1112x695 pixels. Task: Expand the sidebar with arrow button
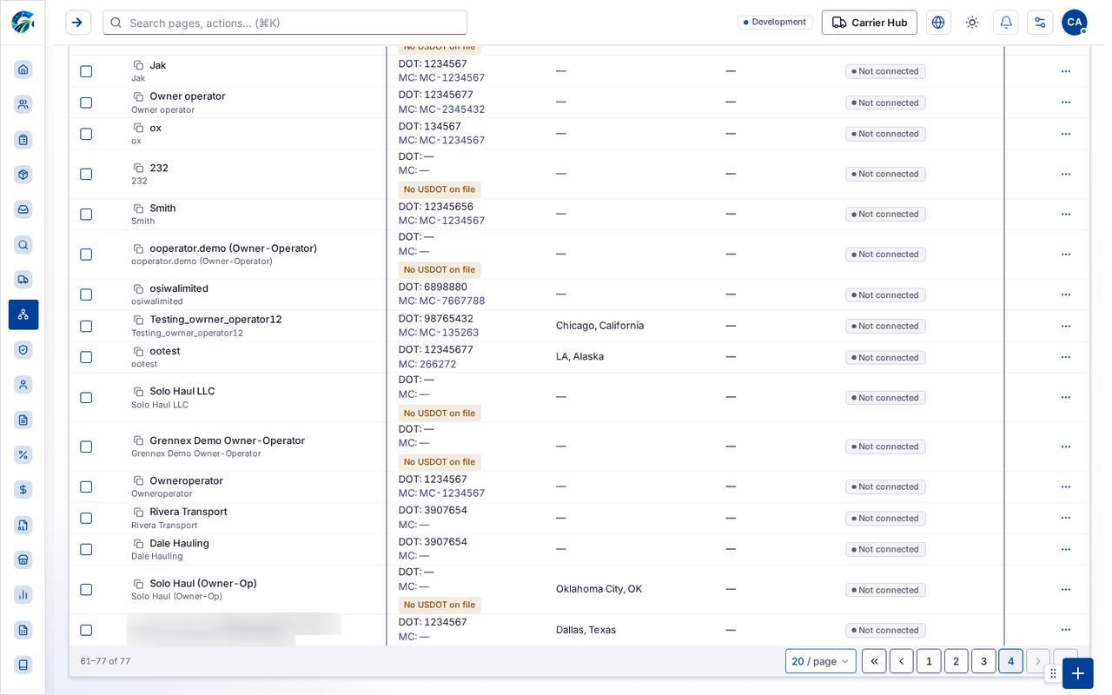tap(77, 23)
